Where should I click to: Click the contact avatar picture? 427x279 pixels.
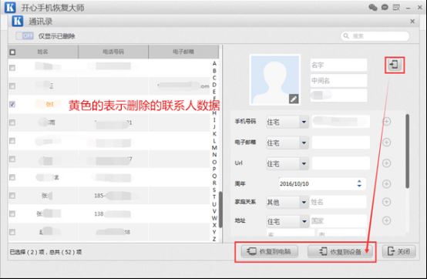(275, 79)
